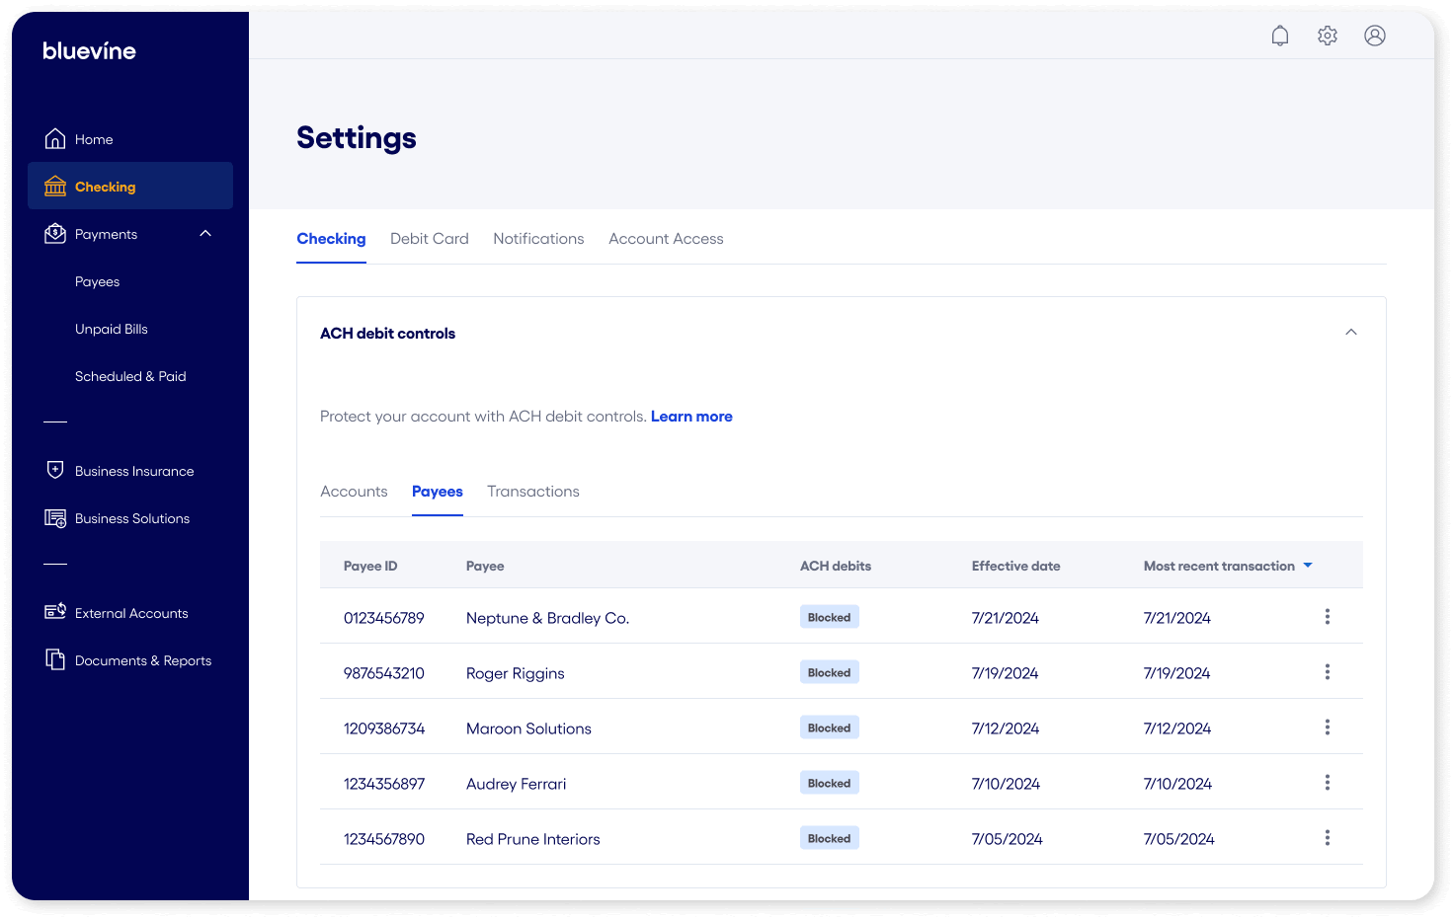Click the Business Solutions icon
Viewport: 1454px width, 920px height.
pos(55,518)
